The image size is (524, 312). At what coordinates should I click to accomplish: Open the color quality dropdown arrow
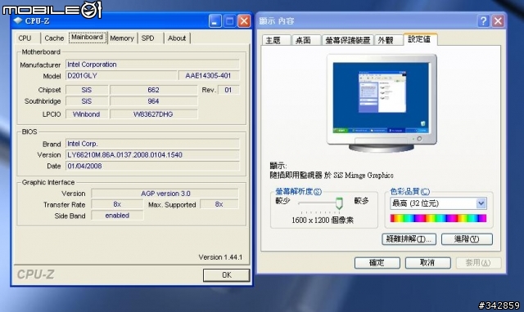481,203
